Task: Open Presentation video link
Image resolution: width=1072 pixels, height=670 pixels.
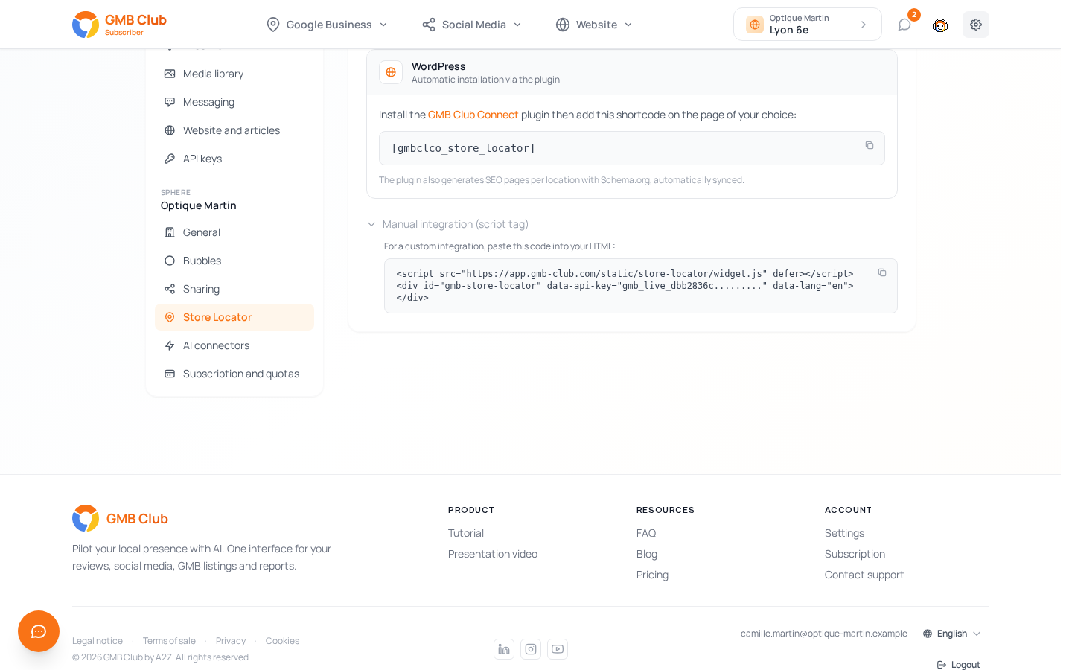Action: [x=493, y=554]
